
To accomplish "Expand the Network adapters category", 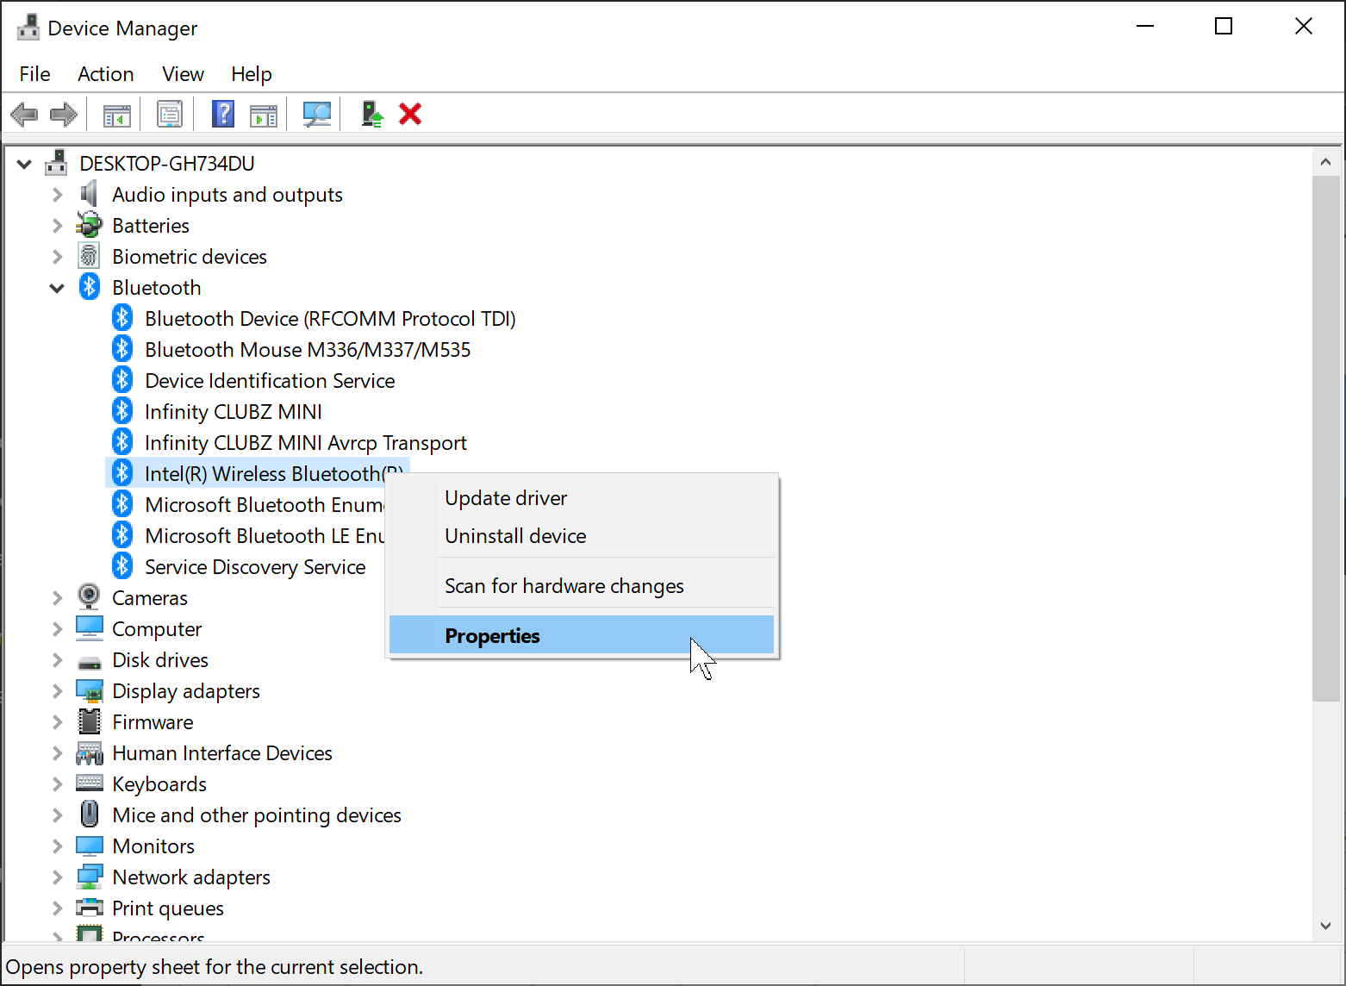I will coord(57,877).
